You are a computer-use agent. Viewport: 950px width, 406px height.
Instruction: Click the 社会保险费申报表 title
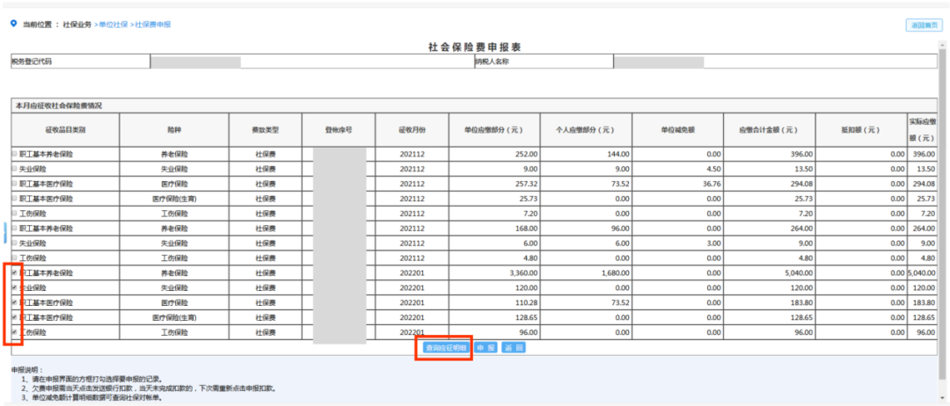pos(474,47)
